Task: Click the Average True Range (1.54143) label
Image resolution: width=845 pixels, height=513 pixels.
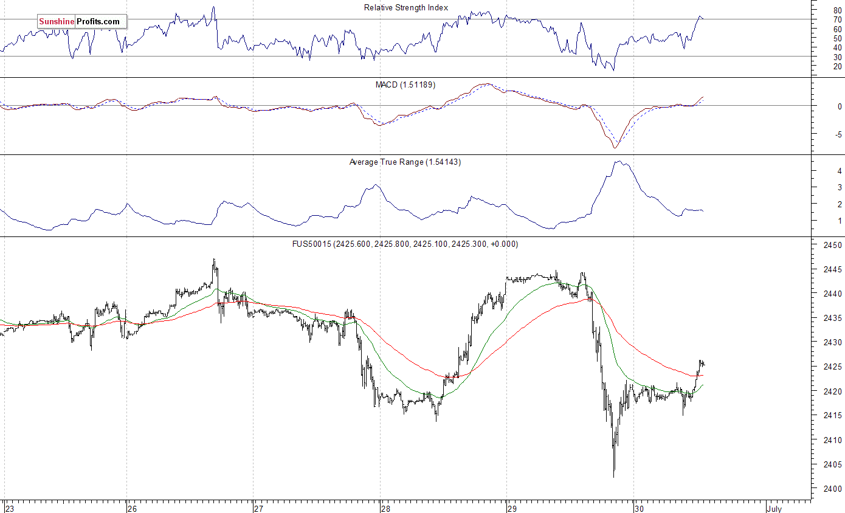Action: 405,162
